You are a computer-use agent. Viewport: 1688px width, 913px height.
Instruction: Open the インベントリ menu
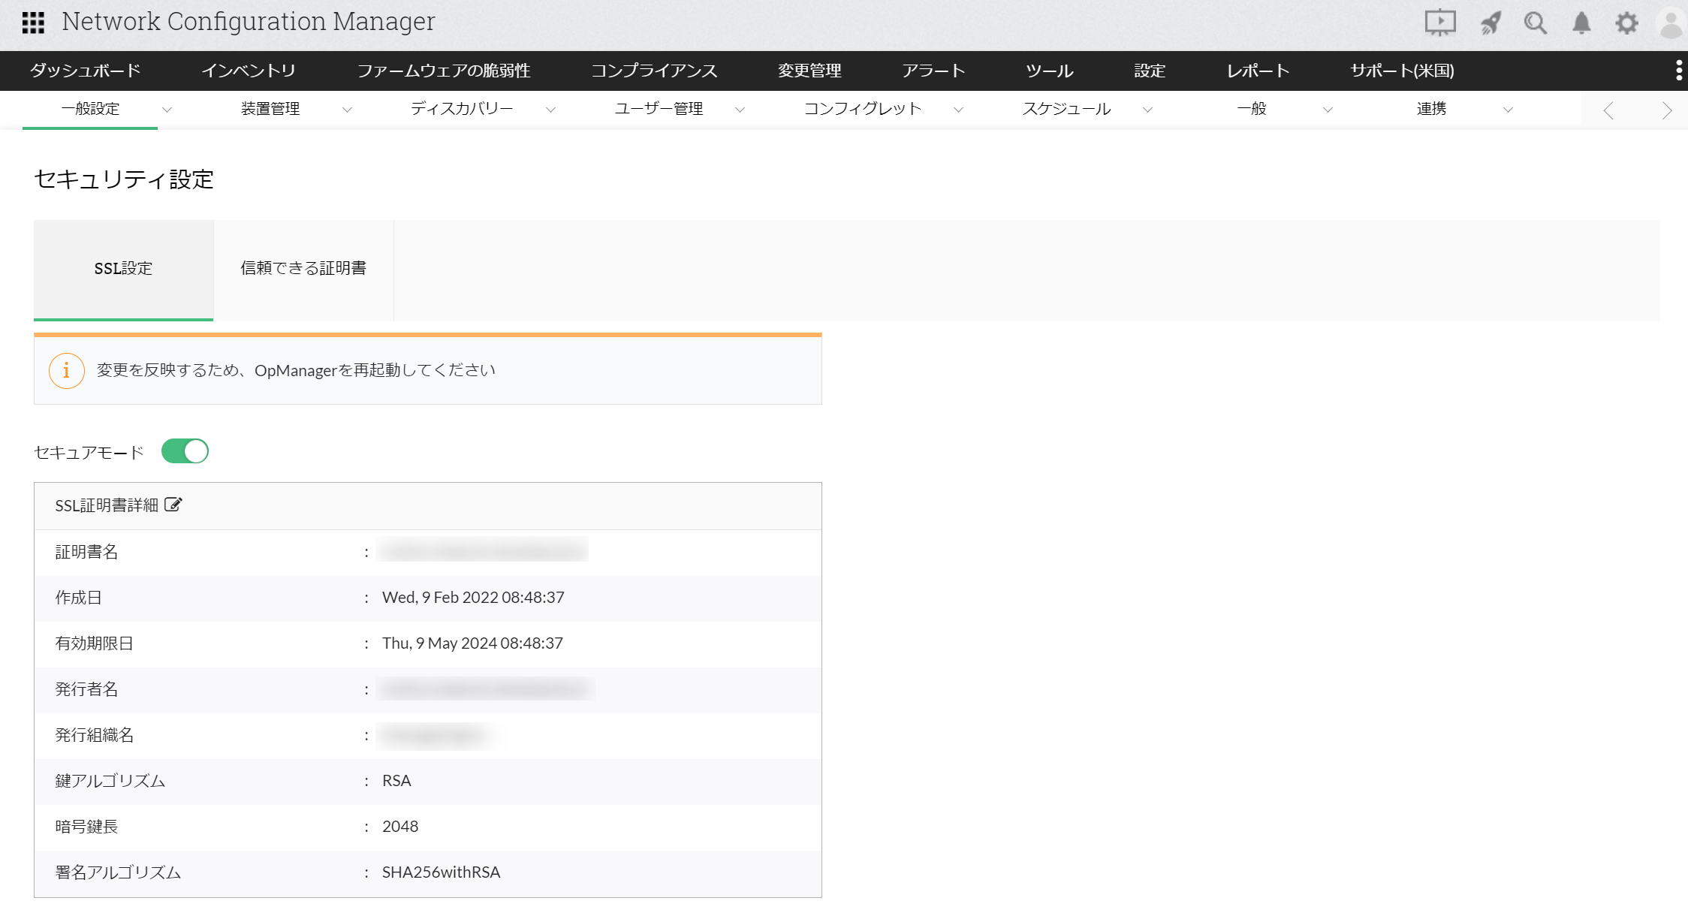[249, 71]
